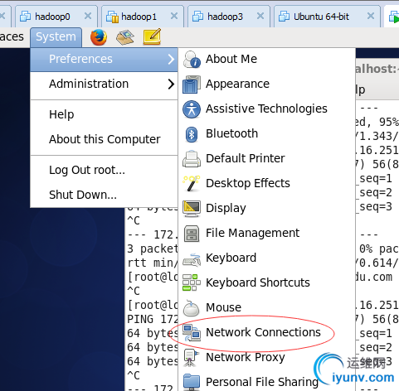Image resolution: width=399 pixels, height=391 pixels.
Task: Close the hadoop1 tab
Action: click(174, 16)
